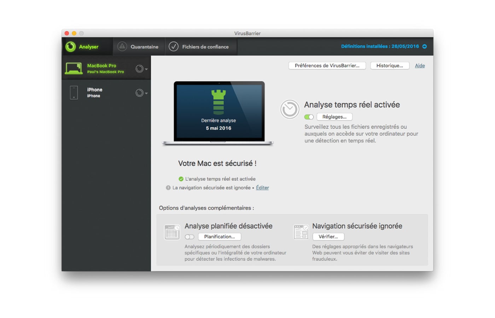Select iPhone device in the sidebar

[x=106, y=93]
